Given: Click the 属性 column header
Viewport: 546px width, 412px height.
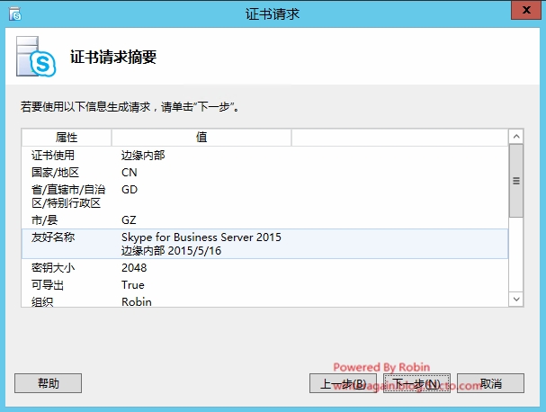Looking at the screenshot, I should [x=67, y=138].
